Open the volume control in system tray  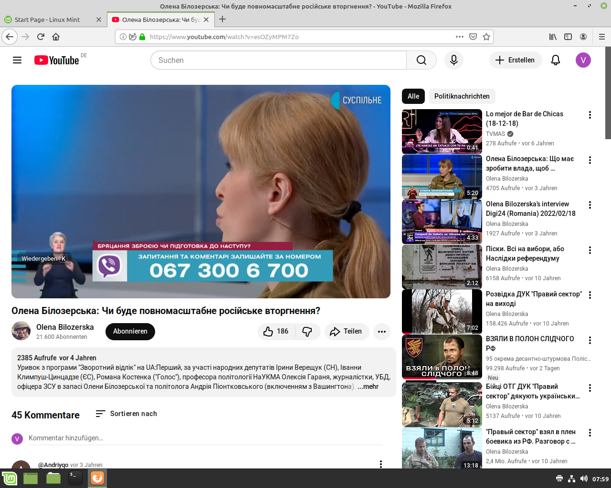tap(584, 478)
